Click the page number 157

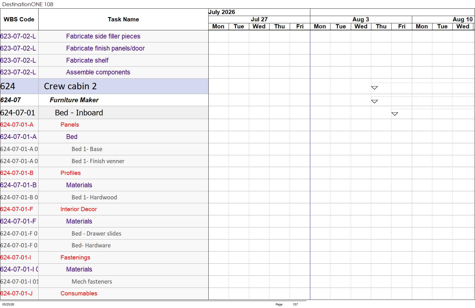(x=295, y=304)
